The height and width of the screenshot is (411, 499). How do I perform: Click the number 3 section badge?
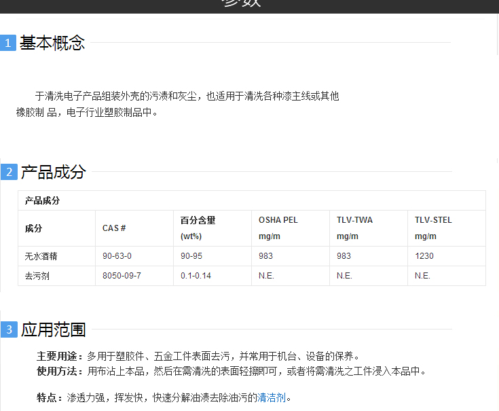tap(9, 329)
